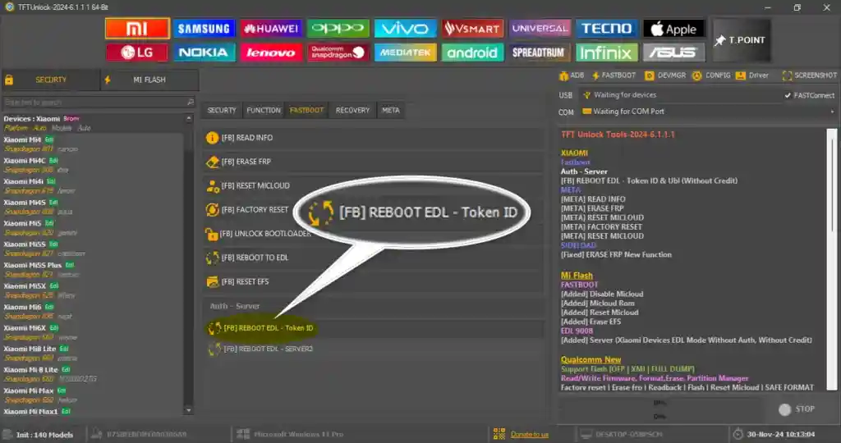Viewport: 841px width, 443px height.
Task: Switch to the MI FLASH tab
Action: point(149,80)
